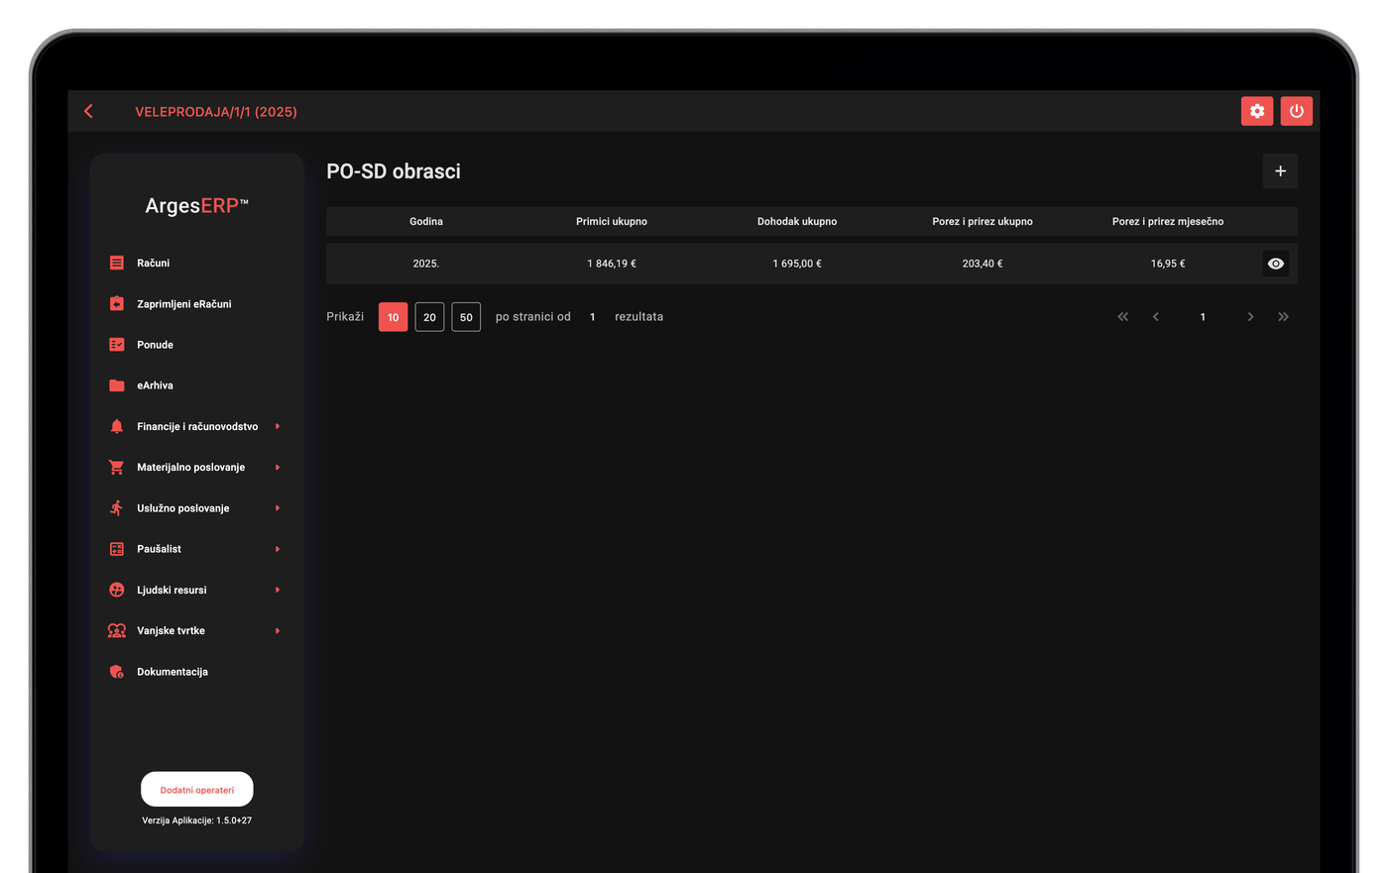Click current page number 1 in pagination
Image resolution: width=1388 pixels, height=873 pixels.
click(x=1203, y=317)
